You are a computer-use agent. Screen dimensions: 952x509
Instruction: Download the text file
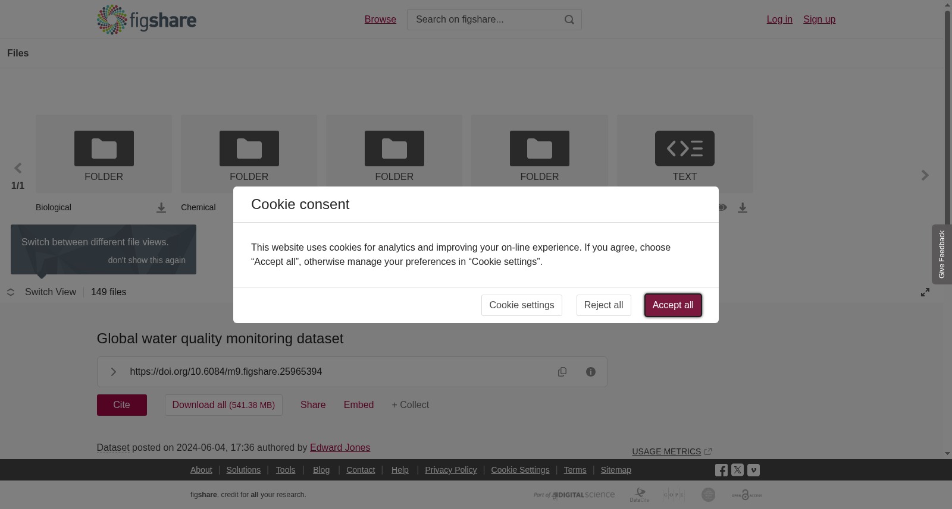743,207
